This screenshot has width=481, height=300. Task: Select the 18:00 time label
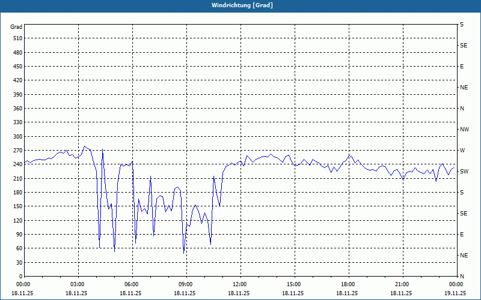coord(349,284)
